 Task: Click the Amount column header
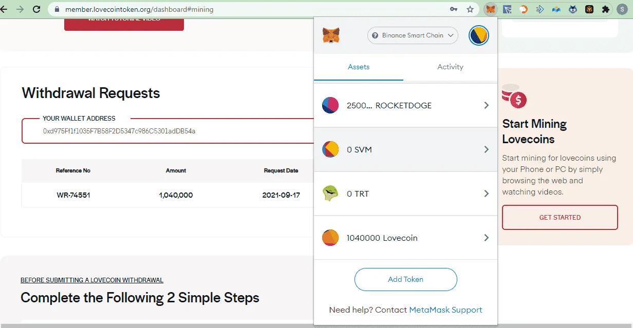(176, 170)
